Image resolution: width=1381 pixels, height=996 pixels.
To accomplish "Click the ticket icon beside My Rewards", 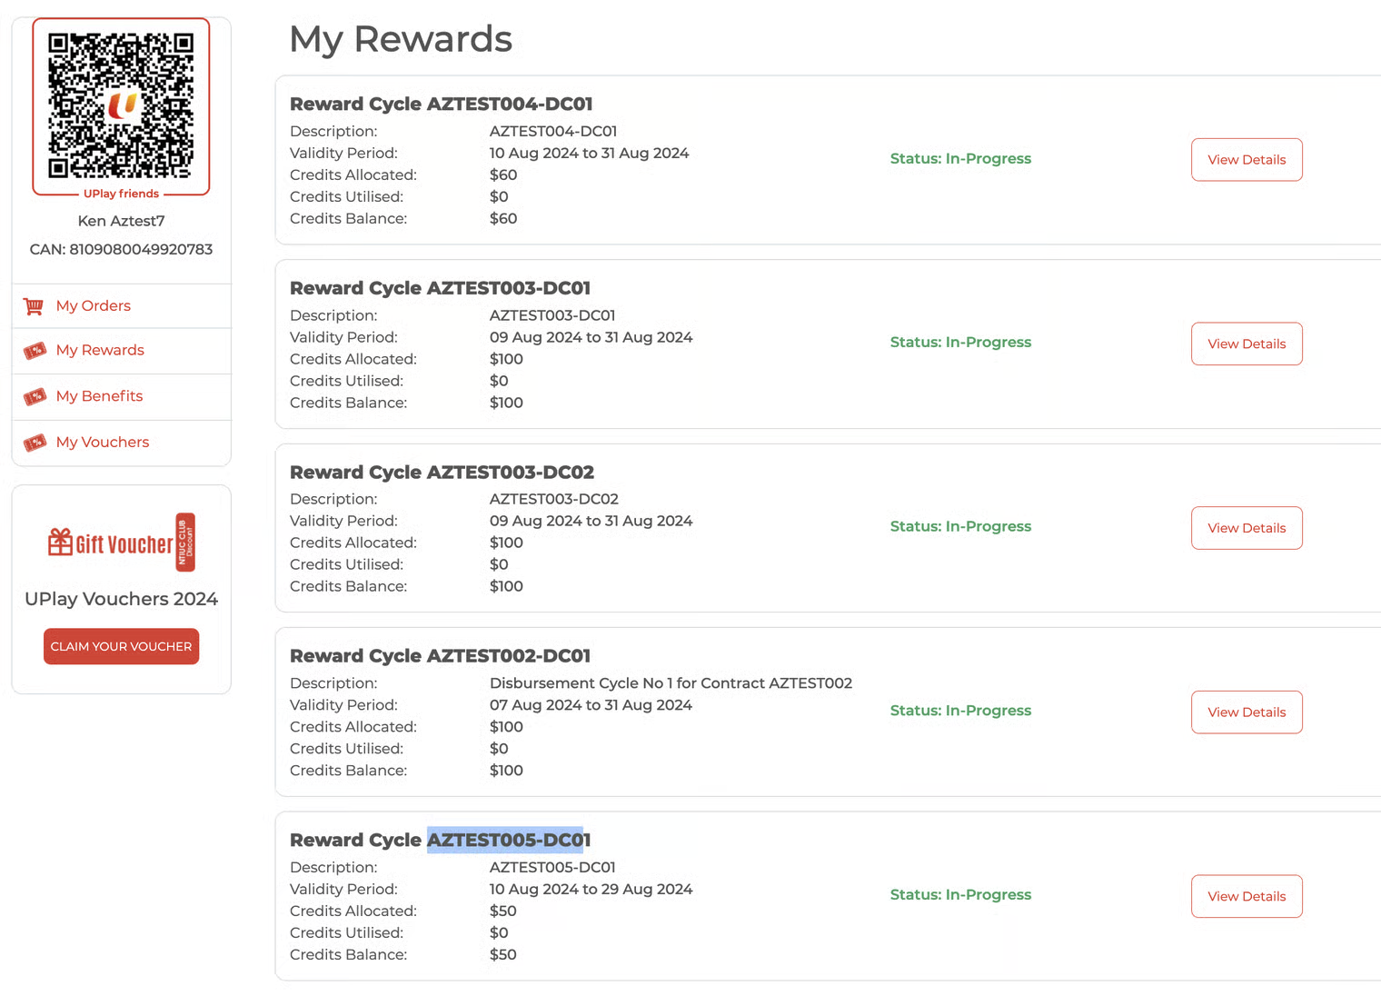I will pos(35,351).
